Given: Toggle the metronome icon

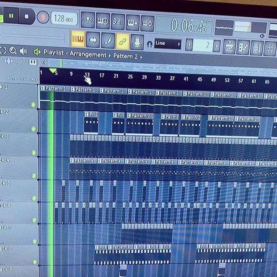Looking at the screenshot, I should click(87, 20).
